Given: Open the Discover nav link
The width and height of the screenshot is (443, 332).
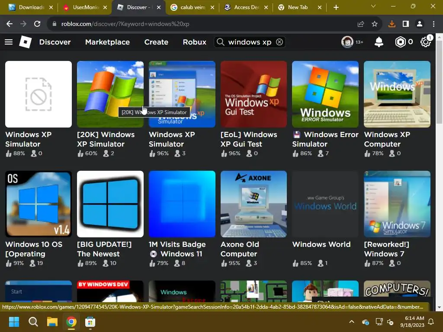Looking at the screenshot, I should tap(55, 42).
